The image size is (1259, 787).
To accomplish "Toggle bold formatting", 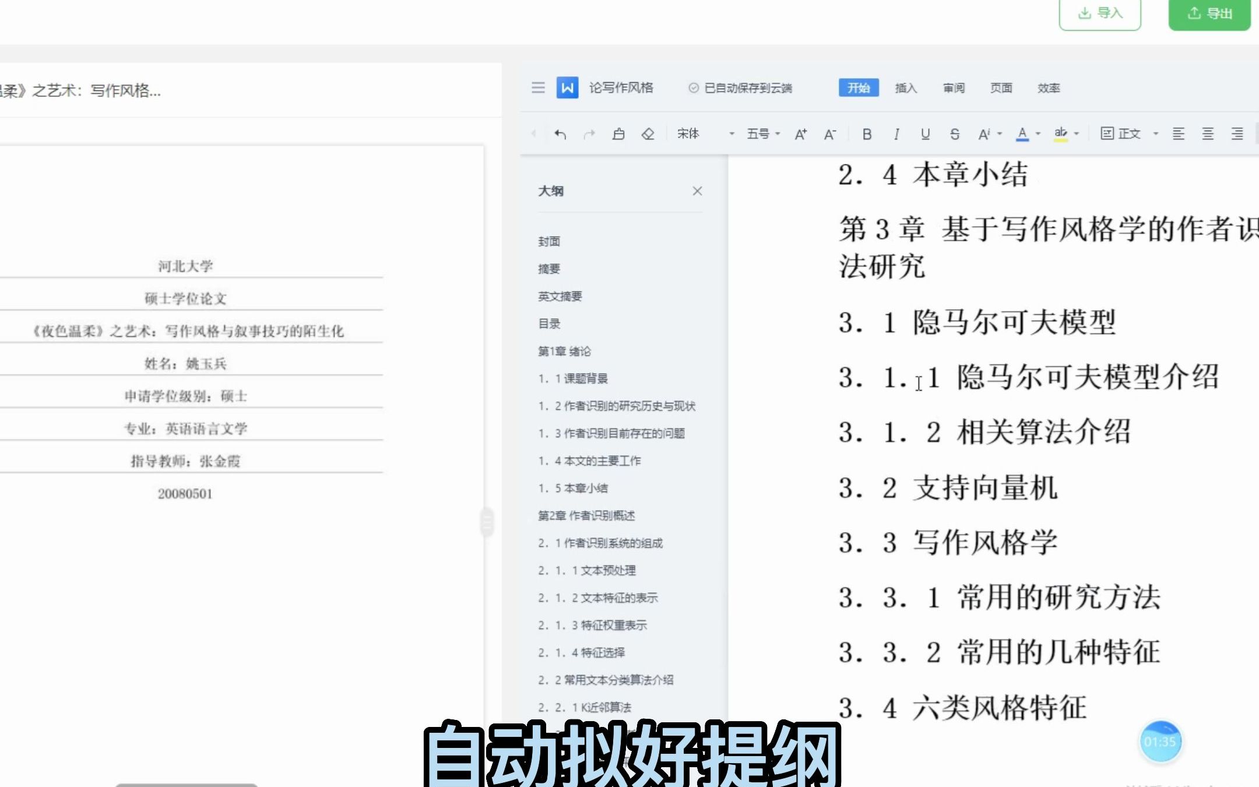I will [867, 134].
